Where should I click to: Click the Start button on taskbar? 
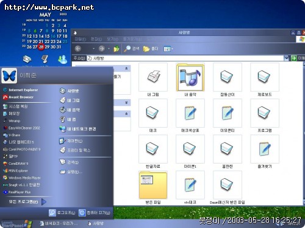16,224
